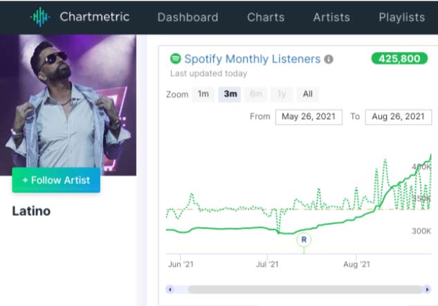
Task: Open the Spotify Monthly Listeners link
Action: click(253, 60)
